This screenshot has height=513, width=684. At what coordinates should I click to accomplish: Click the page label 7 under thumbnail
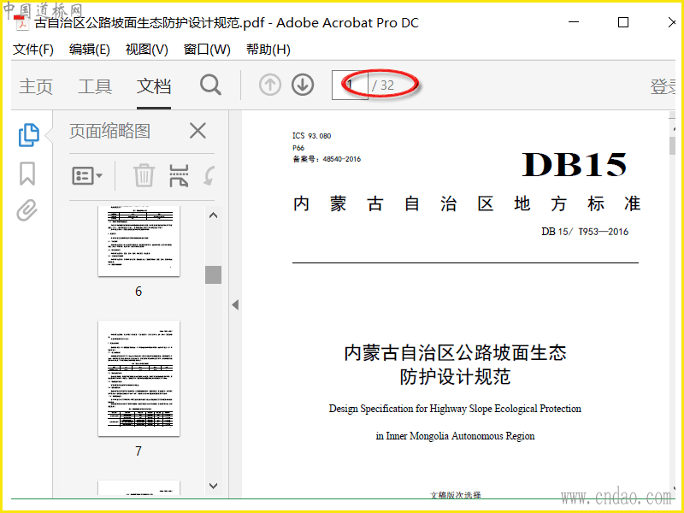[x=139, y=451]
